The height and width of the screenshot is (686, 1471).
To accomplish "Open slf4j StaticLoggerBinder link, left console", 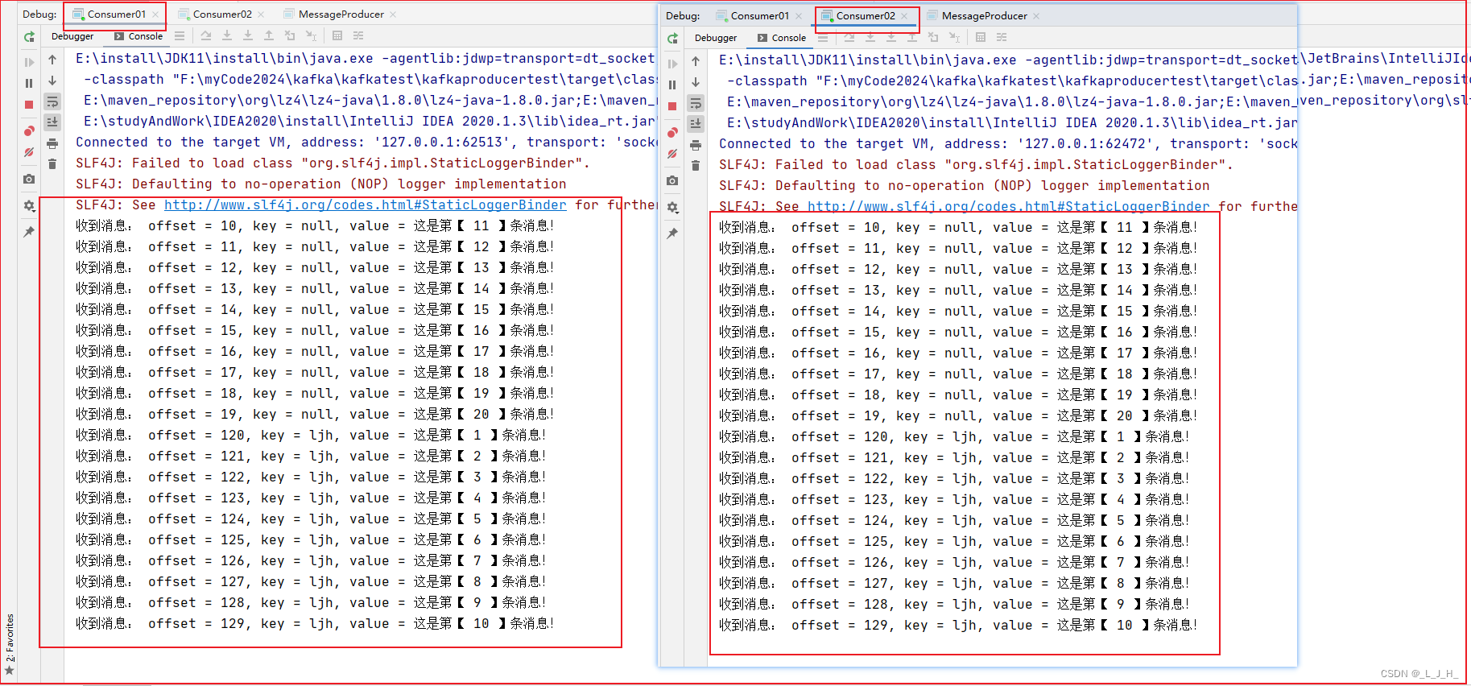I will (366, 205).
